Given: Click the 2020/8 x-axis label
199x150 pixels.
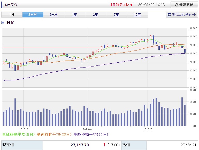Looking at the screenshot, I should [x=87, y=129].
